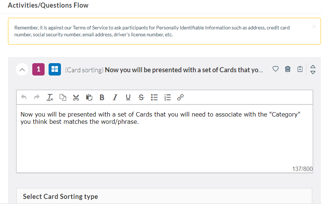Duplicate the question with the clipboard-plus icon
The width and height of the screenshot is (322, 204).
pos(300,69)
